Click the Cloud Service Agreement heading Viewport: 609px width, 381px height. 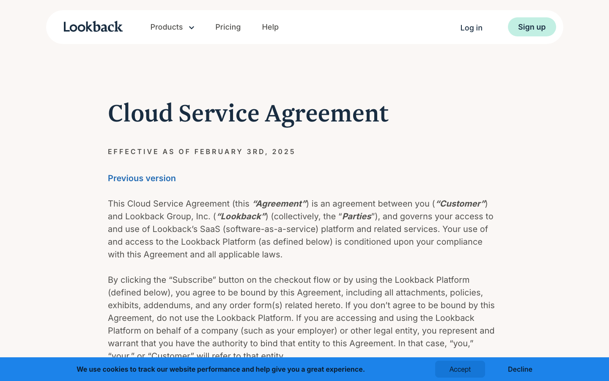coord(248,113)
